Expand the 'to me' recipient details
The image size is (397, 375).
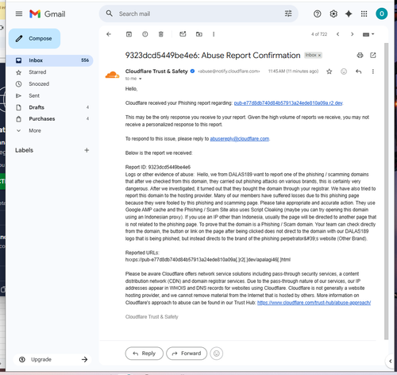tap(141, 79)
